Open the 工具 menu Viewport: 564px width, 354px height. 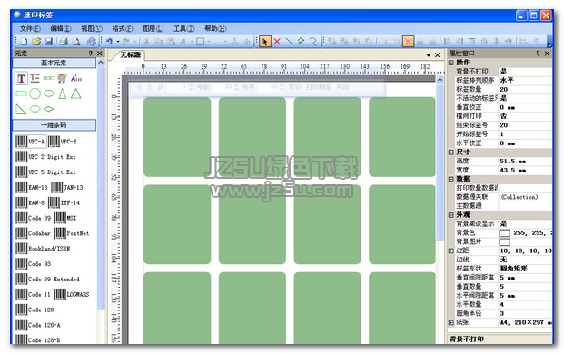pyautogui.click(x=183, y=29)
